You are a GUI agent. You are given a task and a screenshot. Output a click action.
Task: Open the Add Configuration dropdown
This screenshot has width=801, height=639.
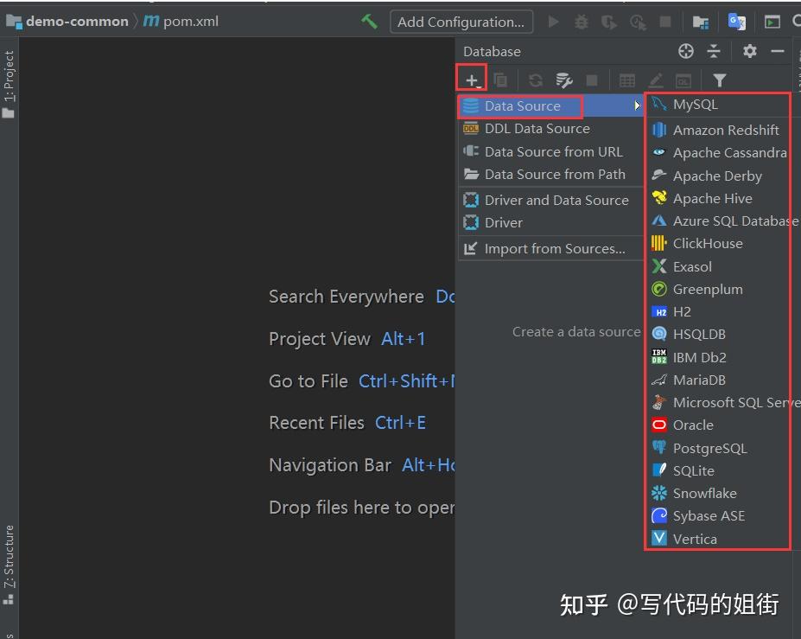(461, 22)
